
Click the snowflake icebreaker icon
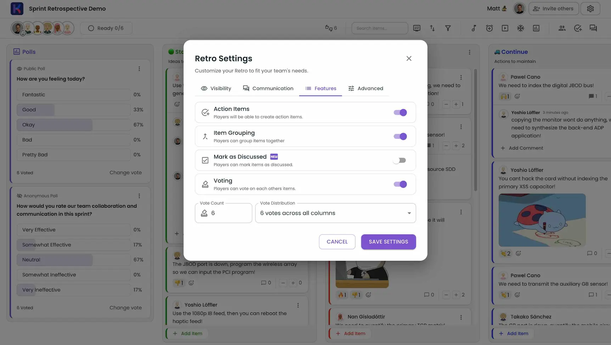click(x=521, y=28)
